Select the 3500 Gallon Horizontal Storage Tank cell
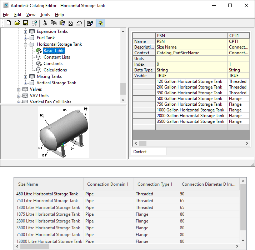This screenshot has height=250, width=255. pos(191,121)
